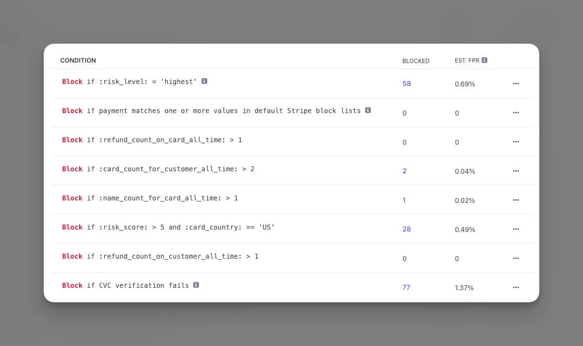The width and height of the screenshot is (583, 346).
Task: Open three-dot menu for Stripe block lists rule
Action: point(516,113)
